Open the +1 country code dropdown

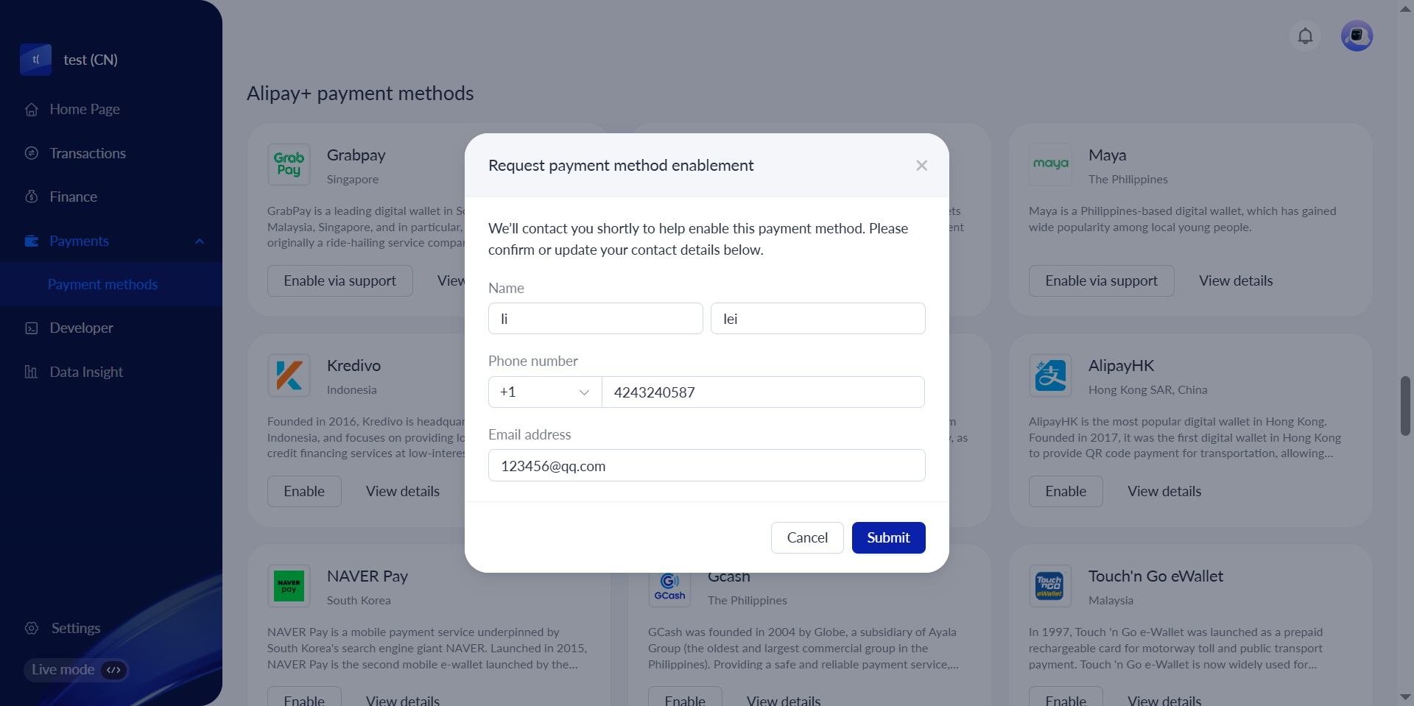[x=545, y=392]
